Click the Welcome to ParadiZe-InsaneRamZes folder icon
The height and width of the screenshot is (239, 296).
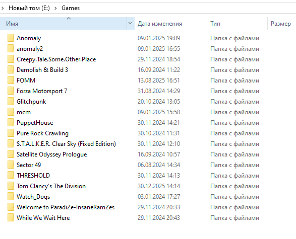(11, 207)
